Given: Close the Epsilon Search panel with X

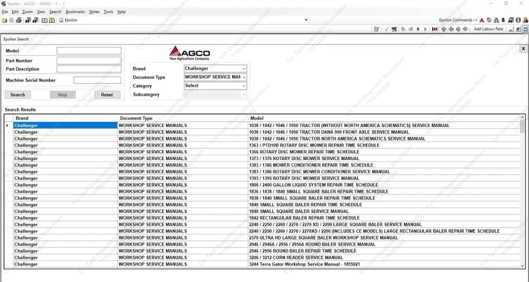Looking at the screenshot, I should point(523,49).
